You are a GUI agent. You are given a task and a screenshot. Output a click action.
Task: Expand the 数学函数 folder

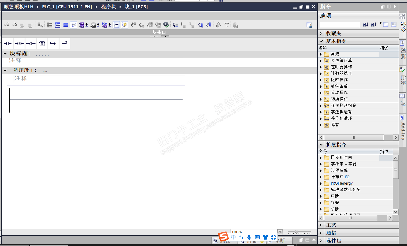pos(321,86)
